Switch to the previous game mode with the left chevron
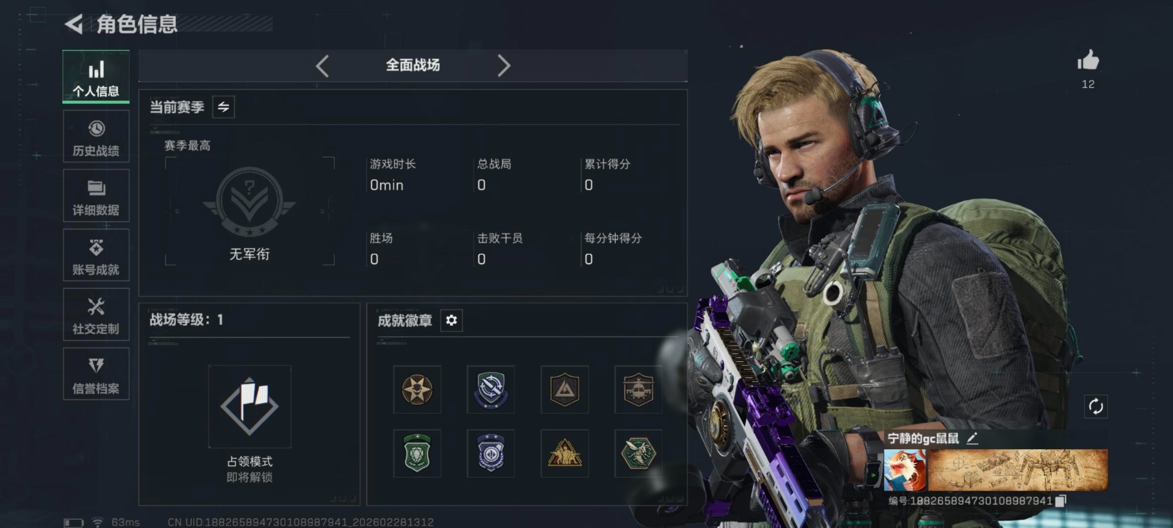The height and width of the screenshot is (528, 1173). [323, 65]
